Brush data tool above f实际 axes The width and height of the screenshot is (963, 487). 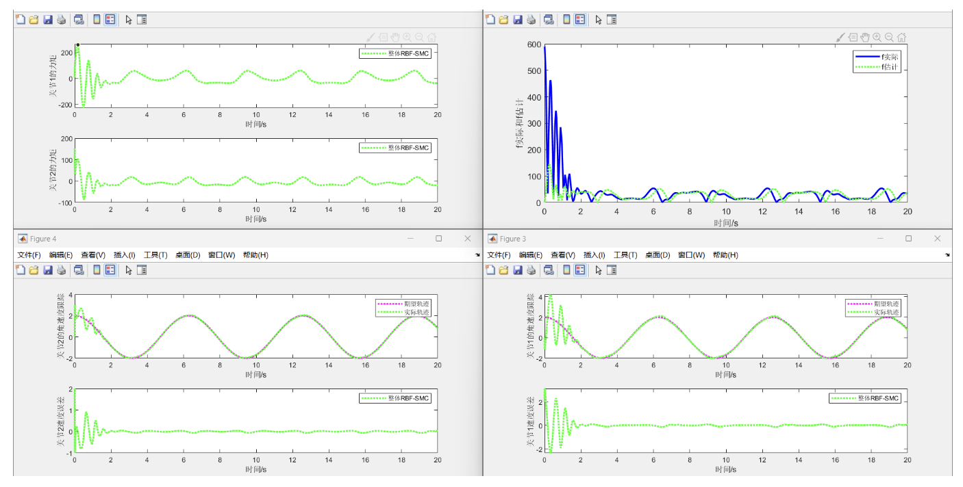[840, 38]
